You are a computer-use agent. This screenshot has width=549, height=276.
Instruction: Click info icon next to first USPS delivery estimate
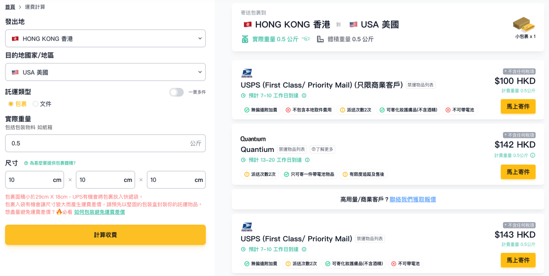pyautogui.click(x=304, y=96)
